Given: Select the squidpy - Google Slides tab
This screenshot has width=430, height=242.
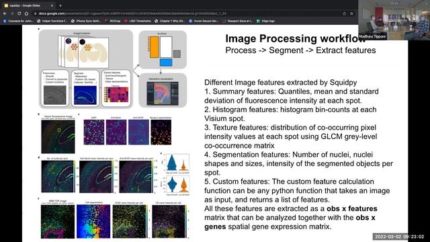Looking at the screenshot, I should [x=28, y=5].
